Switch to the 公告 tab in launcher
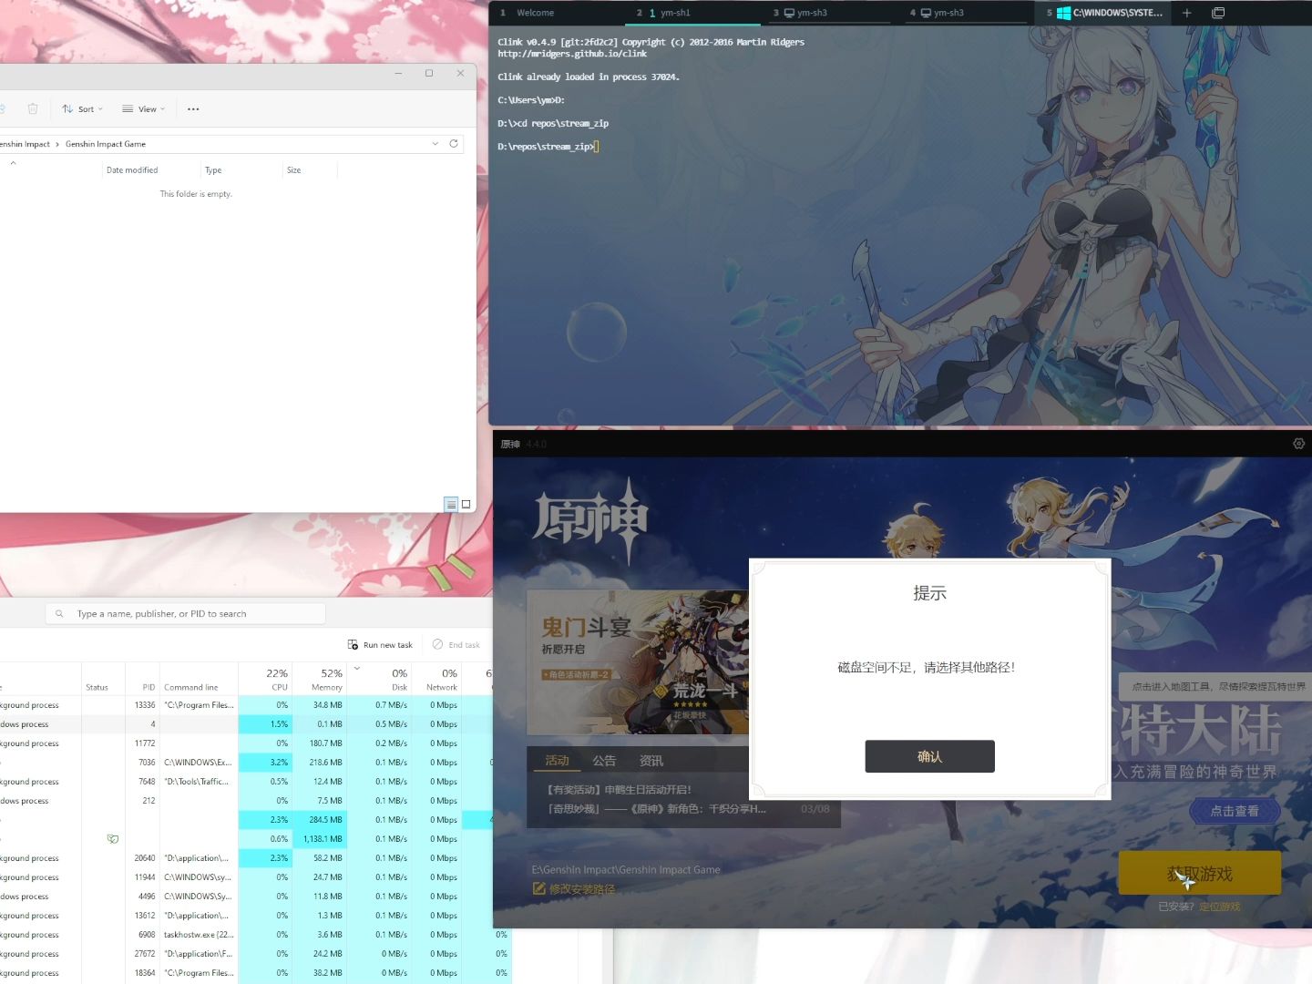 click(x=604, y=761)
